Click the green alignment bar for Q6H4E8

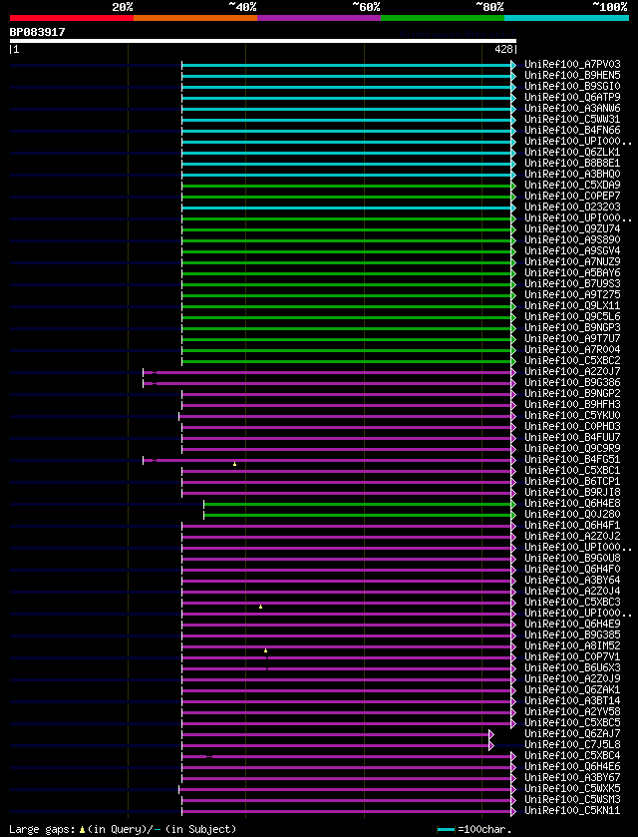point(358,504)
